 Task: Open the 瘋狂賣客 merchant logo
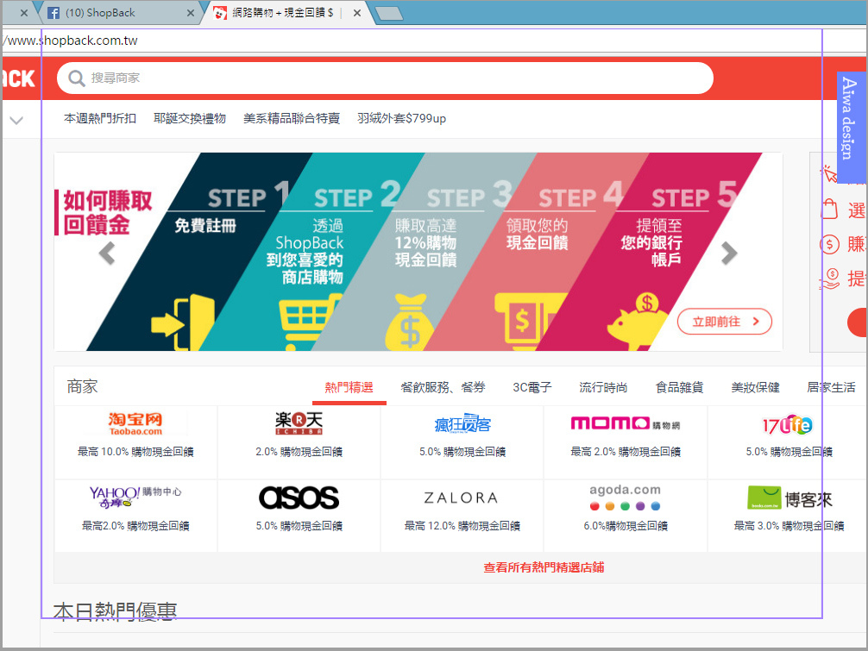(462, 423)
